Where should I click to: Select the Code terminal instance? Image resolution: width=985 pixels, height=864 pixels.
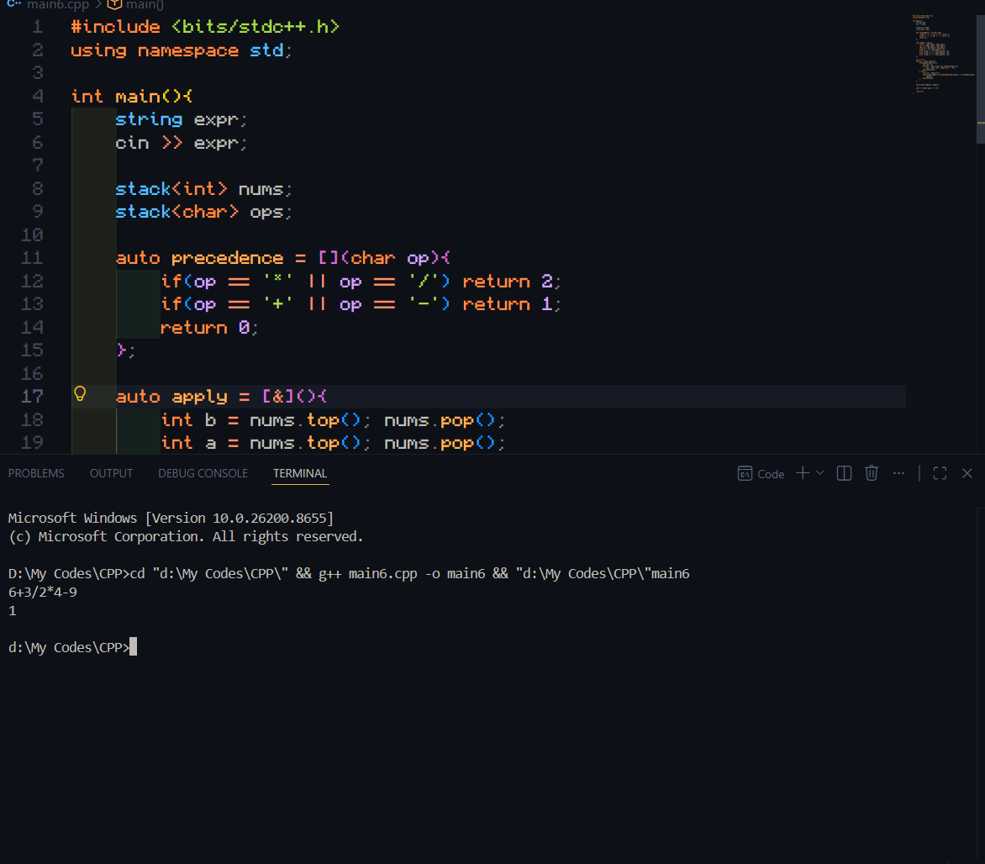click(x=761, y=474)
